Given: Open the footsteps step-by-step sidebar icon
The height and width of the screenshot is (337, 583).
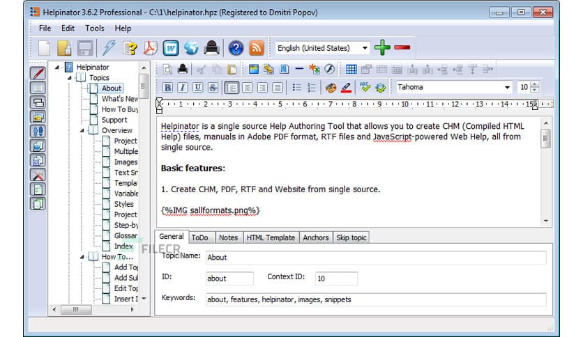Looking at the screenshot, I should (x=38, y=131).
